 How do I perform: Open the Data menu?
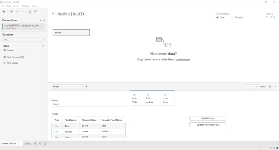click(x=9, y=6)
